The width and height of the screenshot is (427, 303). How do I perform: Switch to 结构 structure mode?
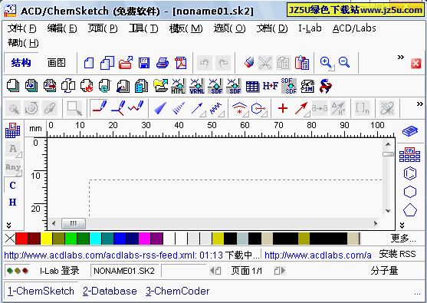tap(21, 63)
